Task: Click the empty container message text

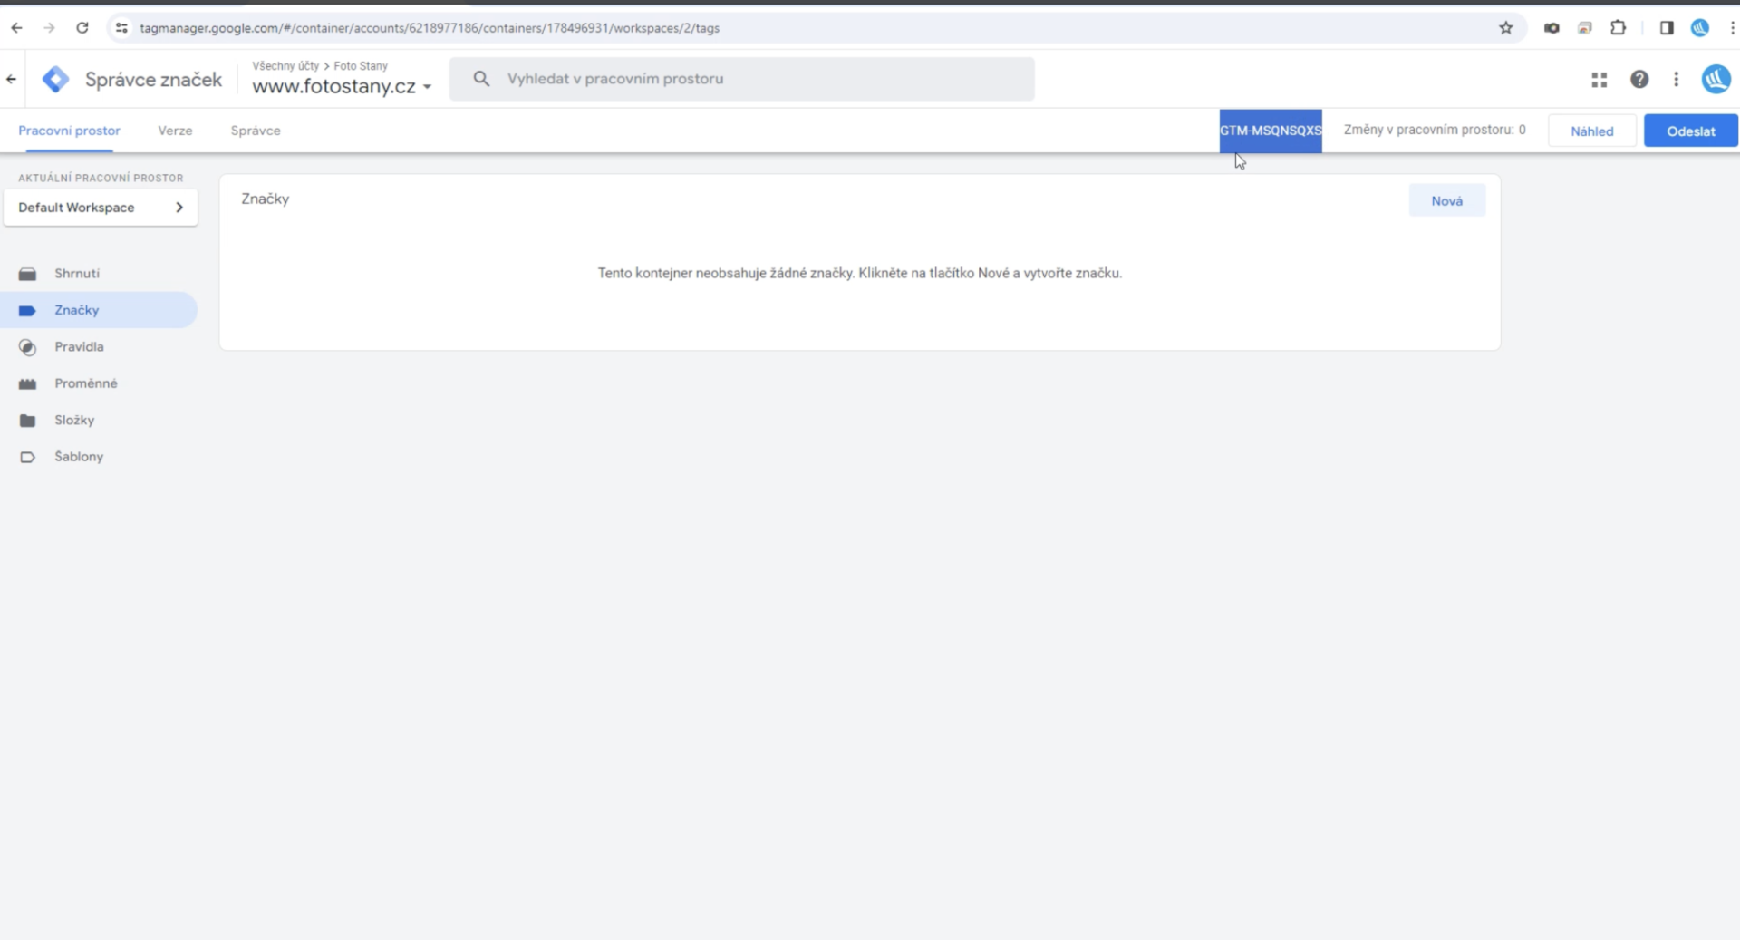Action: [x=860, y=273]
